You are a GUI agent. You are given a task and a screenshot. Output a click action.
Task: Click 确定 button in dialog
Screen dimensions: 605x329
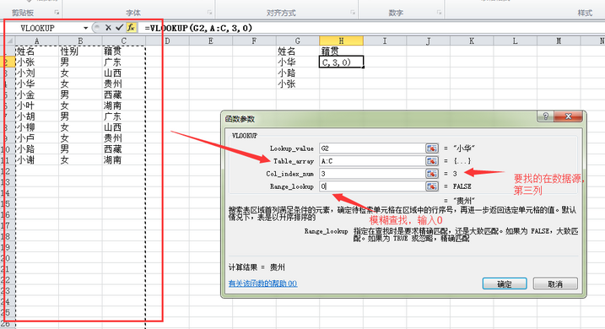tap(505, 284)
